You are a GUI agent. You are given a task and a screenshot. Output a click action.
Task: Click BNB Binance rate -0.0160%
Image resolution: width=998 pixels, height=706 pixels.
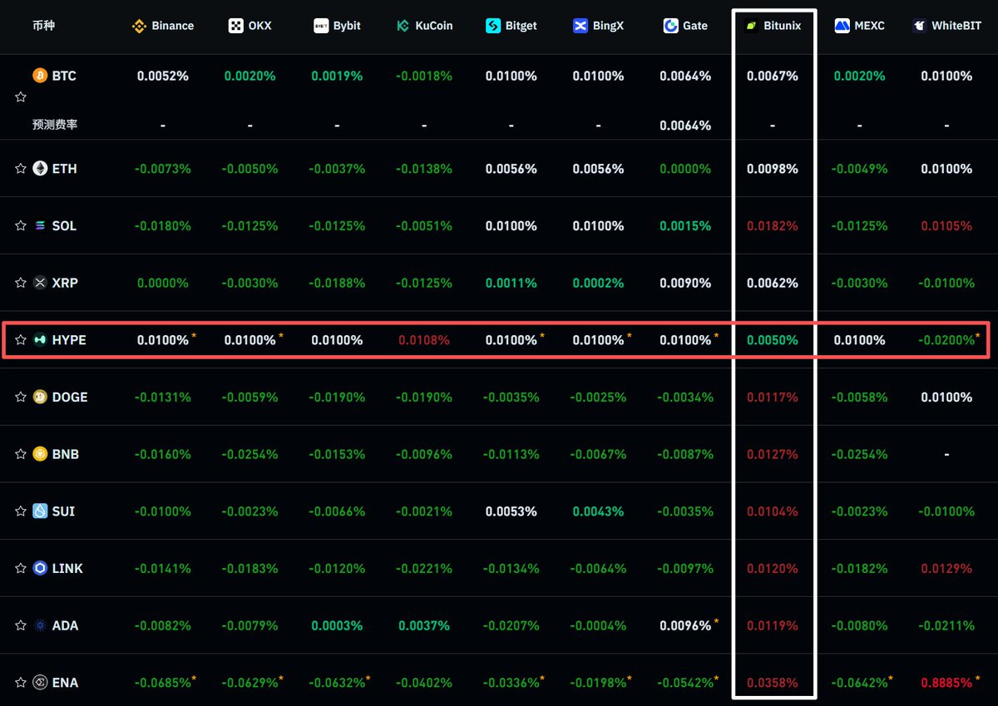click(163, 454)
